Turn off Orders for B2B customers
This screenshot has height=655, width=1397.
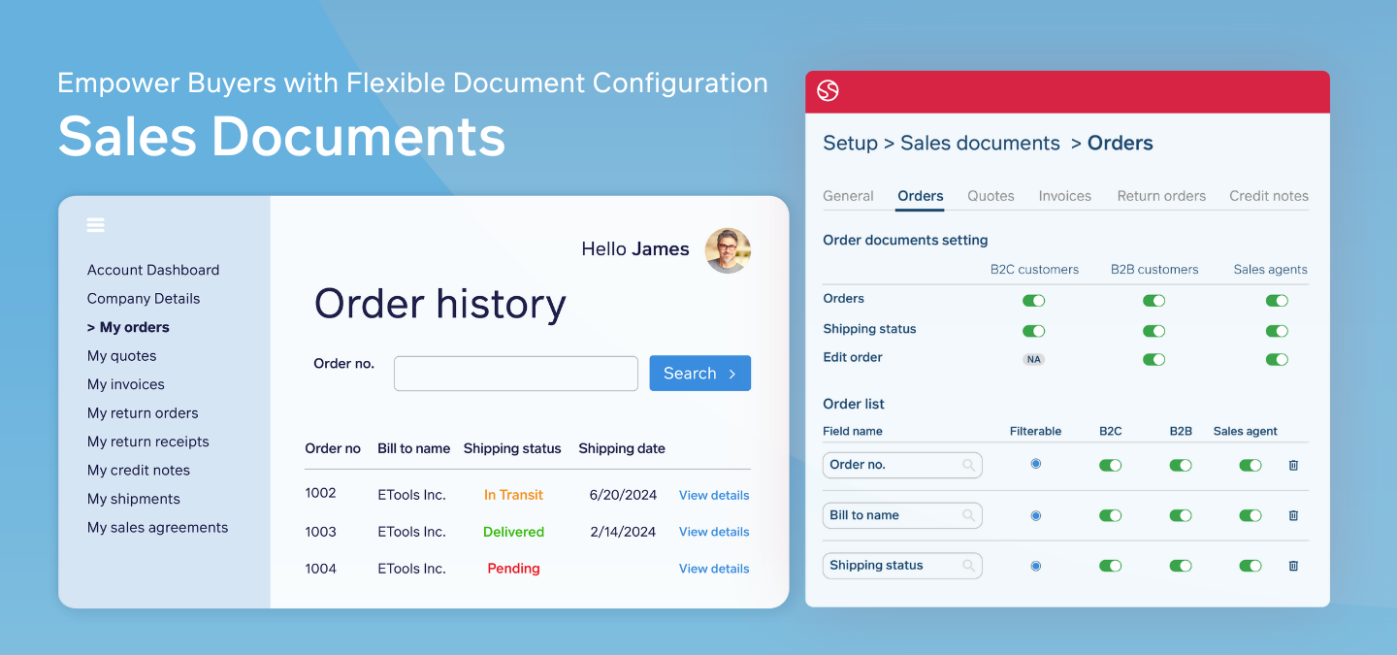1153,300
